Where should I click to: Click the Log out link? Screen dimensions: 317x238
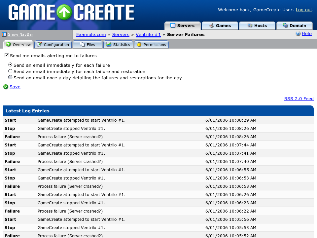(x=304, y=10)
